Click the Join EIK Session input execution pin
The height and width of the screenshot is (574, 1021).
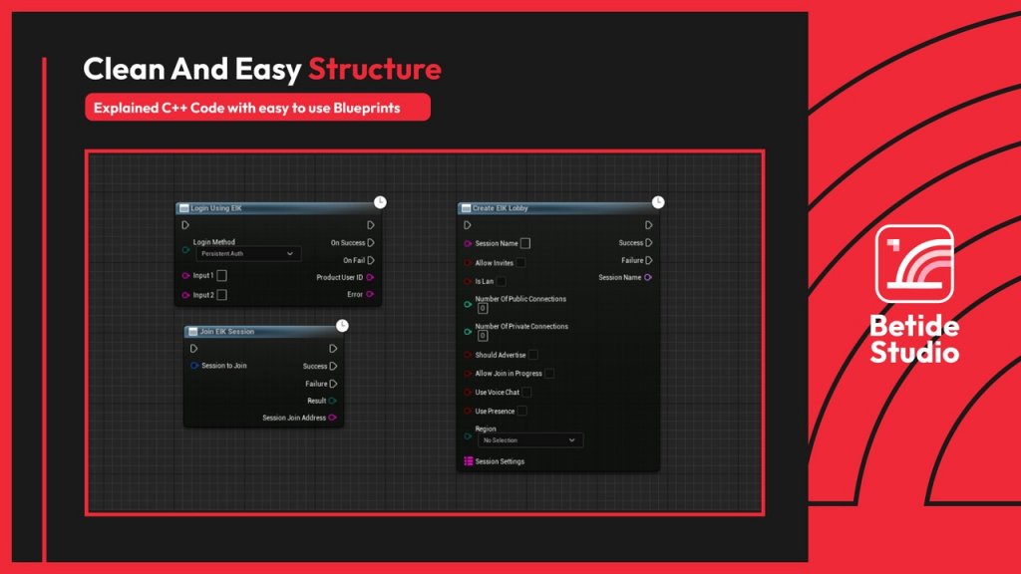(194, 349)
